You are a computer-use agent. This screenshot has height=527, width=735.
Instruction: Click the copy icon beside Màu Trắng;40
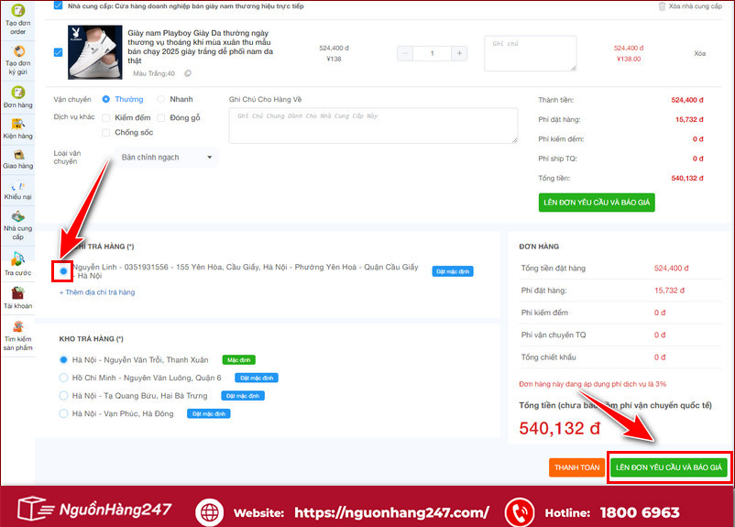(x=188, y=73)
